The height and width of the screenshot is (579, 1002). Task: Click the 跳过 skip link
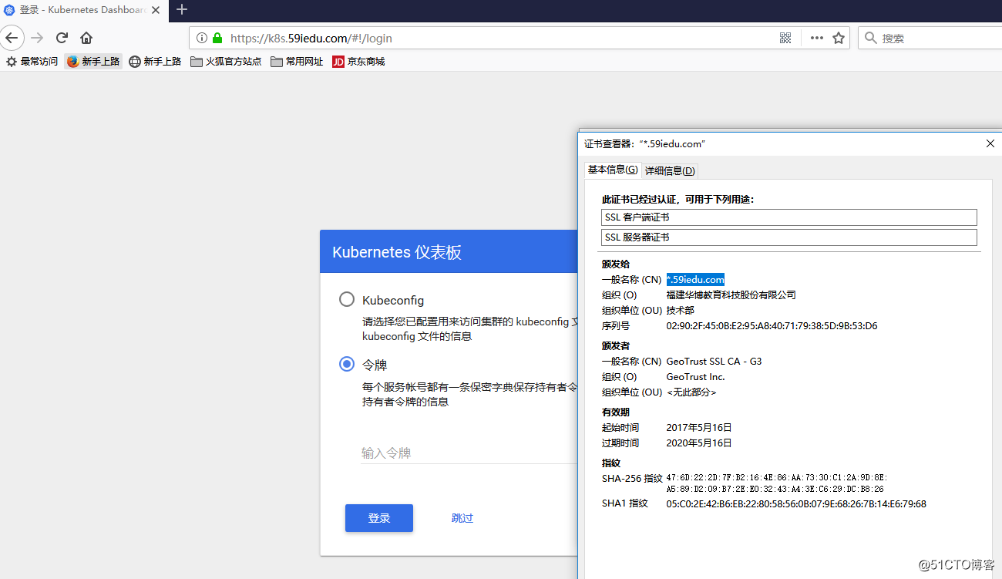(x=462, y=518)
